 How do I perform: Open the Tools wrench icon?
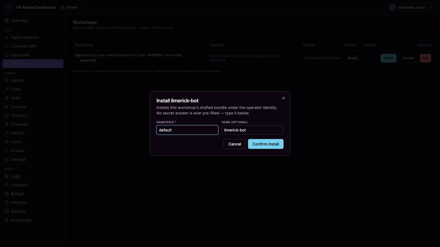coord(7,89)
